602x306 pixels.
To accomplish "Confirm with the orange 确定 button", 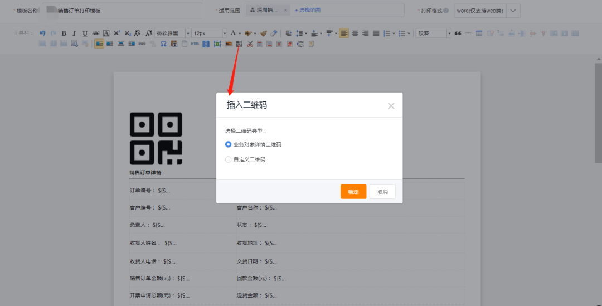I will [x=353, y=192].
